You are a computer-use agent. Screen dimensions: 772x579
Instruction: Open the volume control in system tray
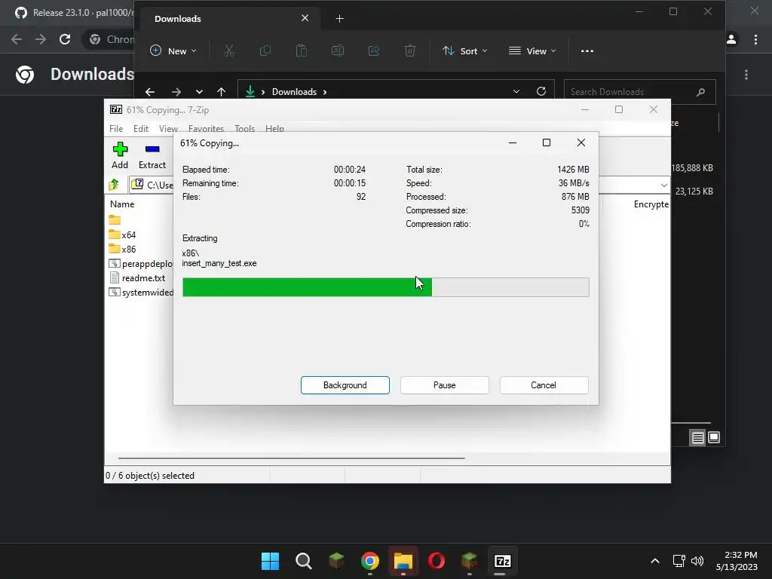[x=697, y=561]
